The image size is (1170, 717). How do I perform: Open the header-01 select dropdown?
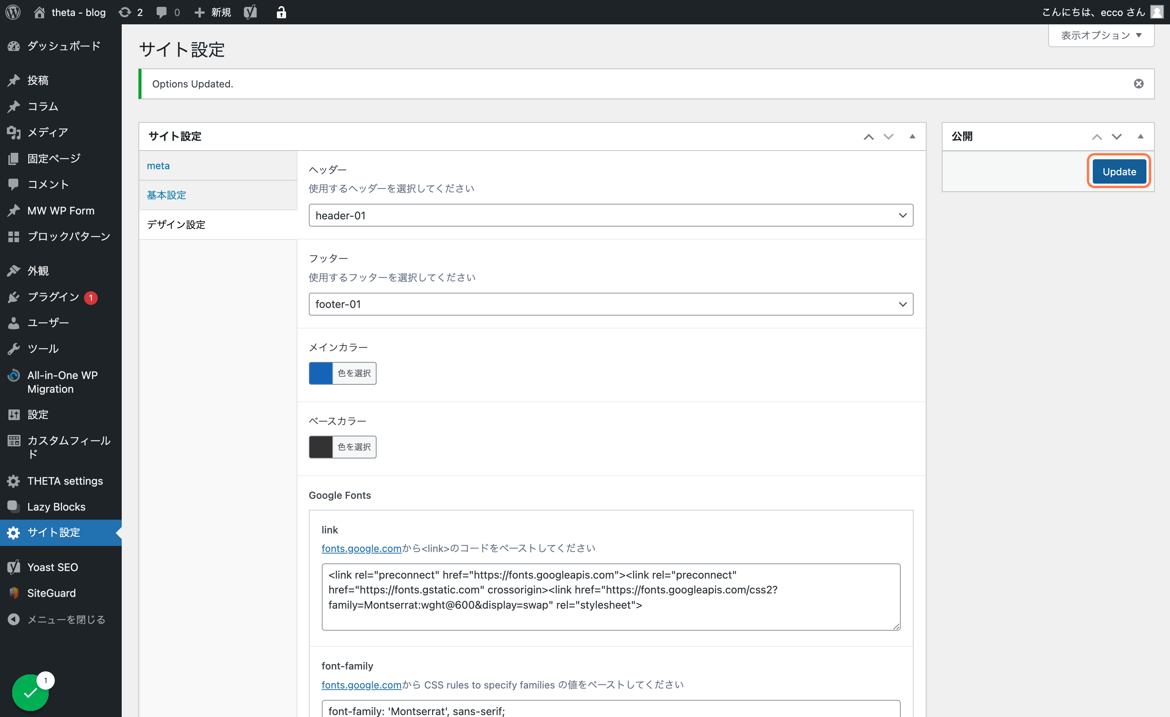tap(610, 216)
